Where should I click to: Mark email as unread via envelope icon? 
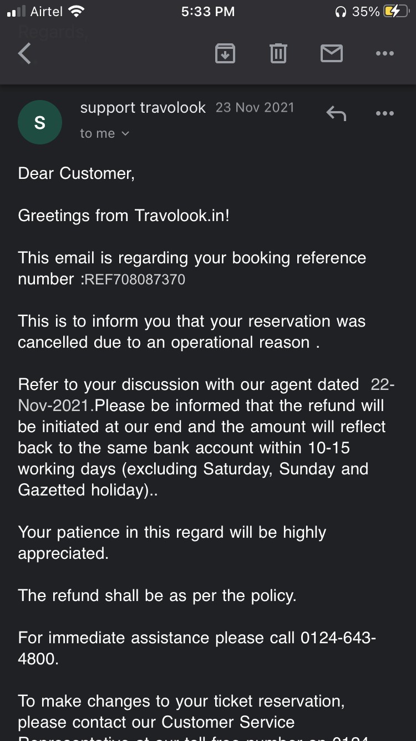click(331, 54)
